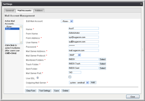The image size is (145, 101).
Task: Select --None-- in Active Mail Accounts list
Action: point(12,27)
